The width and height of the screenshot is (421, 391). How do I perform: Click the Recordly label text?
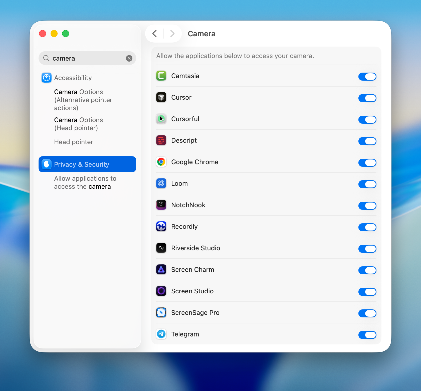coord(184,227)
